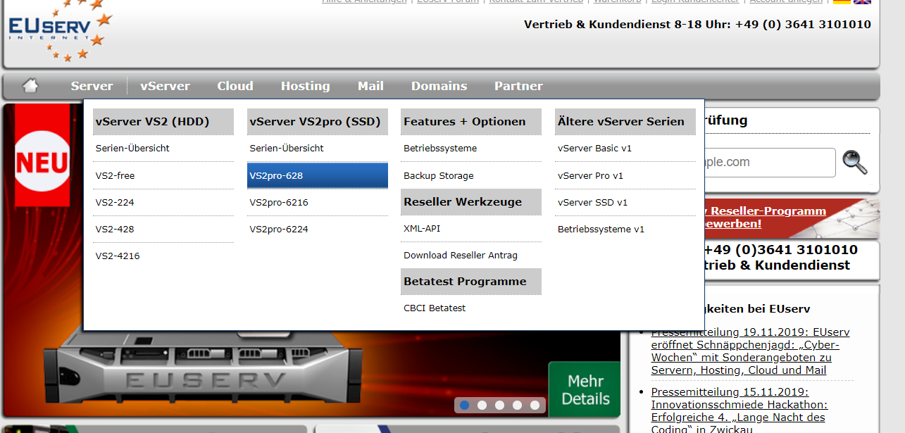The image size is (905, 433).
Task: Open the Mail menu
Action: coord(370,86)
